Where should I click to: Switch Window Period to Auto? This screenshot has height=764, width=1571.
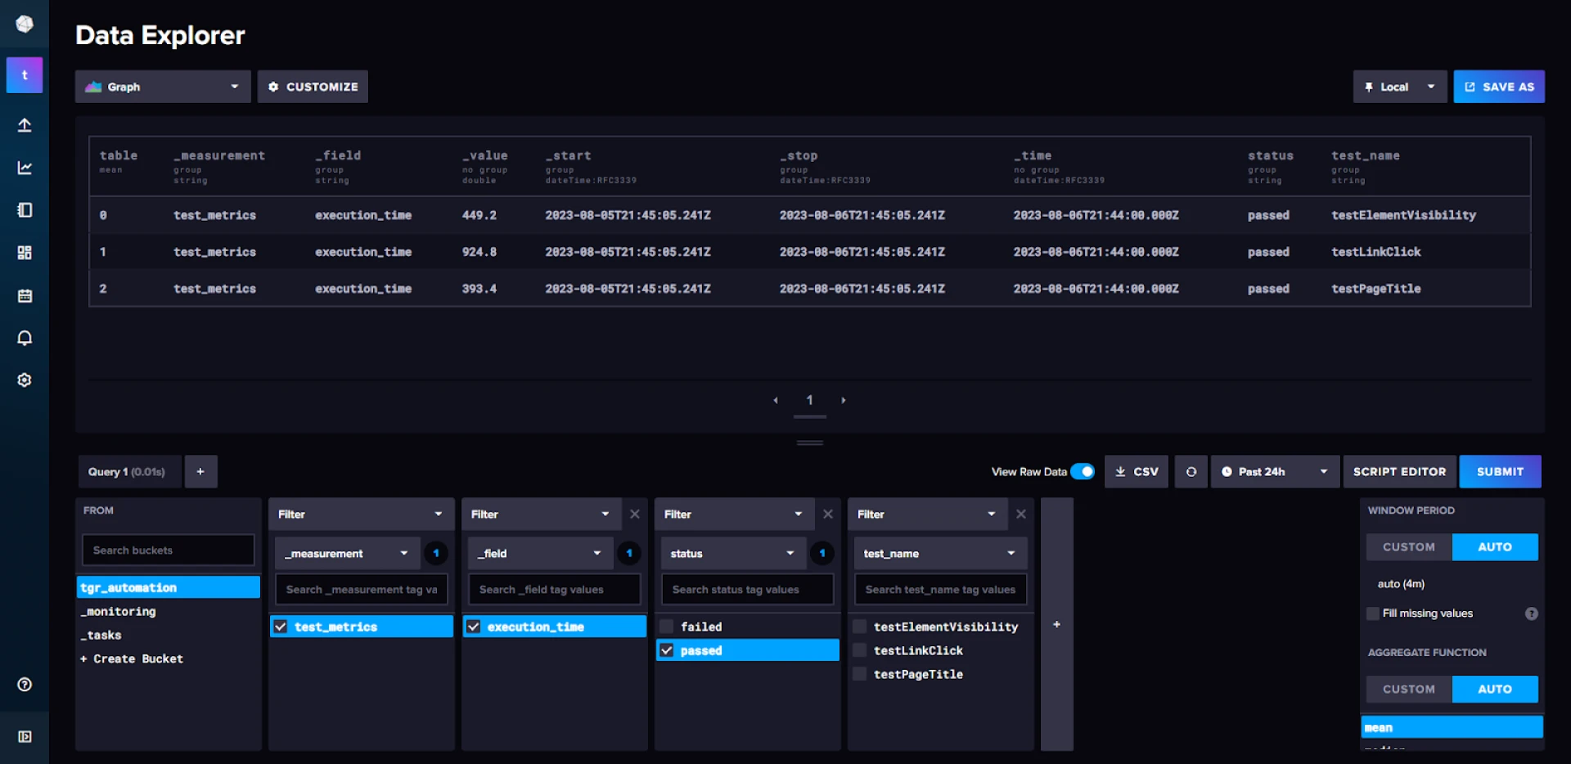coord(1495,547)
